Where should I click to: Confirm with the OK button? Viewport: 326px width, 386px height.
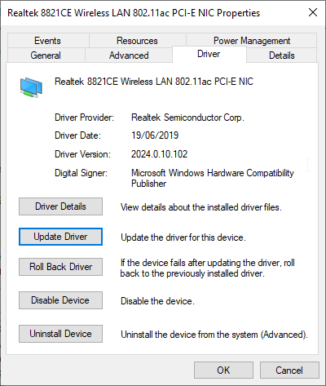tap(223, 370)
